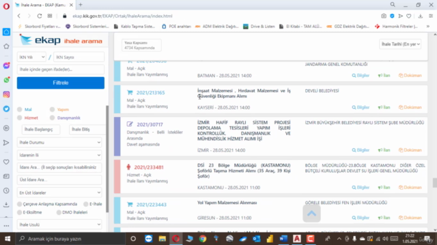Open the İhale Durumu dropdown

pyautogui.click(x=59, y=142)
